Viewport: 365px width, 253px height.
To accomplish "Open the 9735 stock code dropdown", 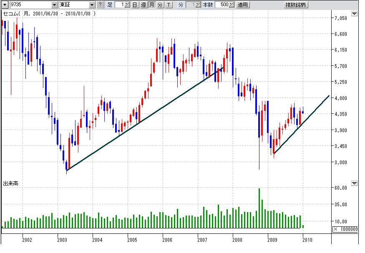I will point(54,5).
